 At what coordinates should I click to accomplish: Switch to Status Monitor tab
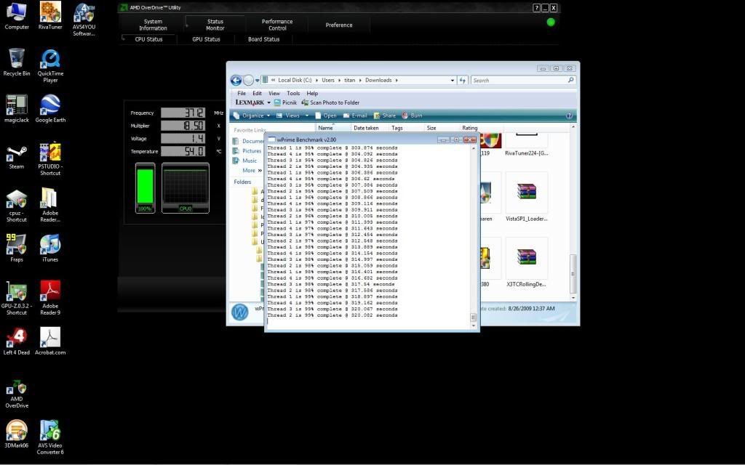click(x=215, y=25)
